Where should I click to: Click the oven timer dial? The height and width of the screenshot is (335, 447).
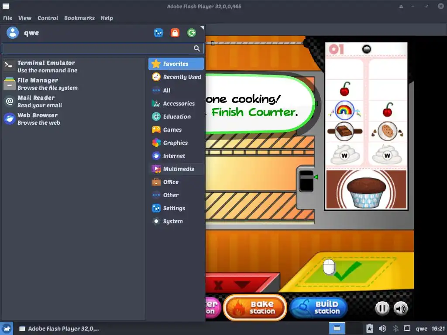306,181
